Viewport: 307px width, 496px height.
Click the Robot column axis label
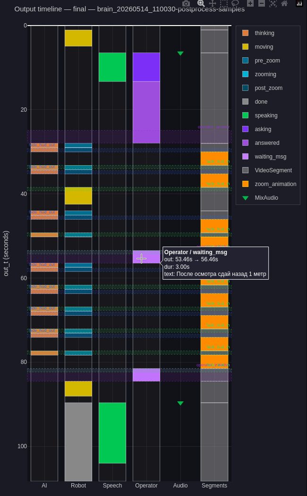coord(78,486)
